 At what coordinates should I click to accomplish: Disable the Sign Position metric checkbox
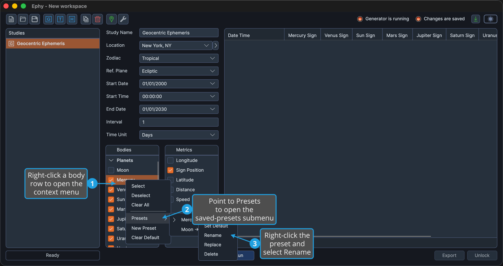170,170
